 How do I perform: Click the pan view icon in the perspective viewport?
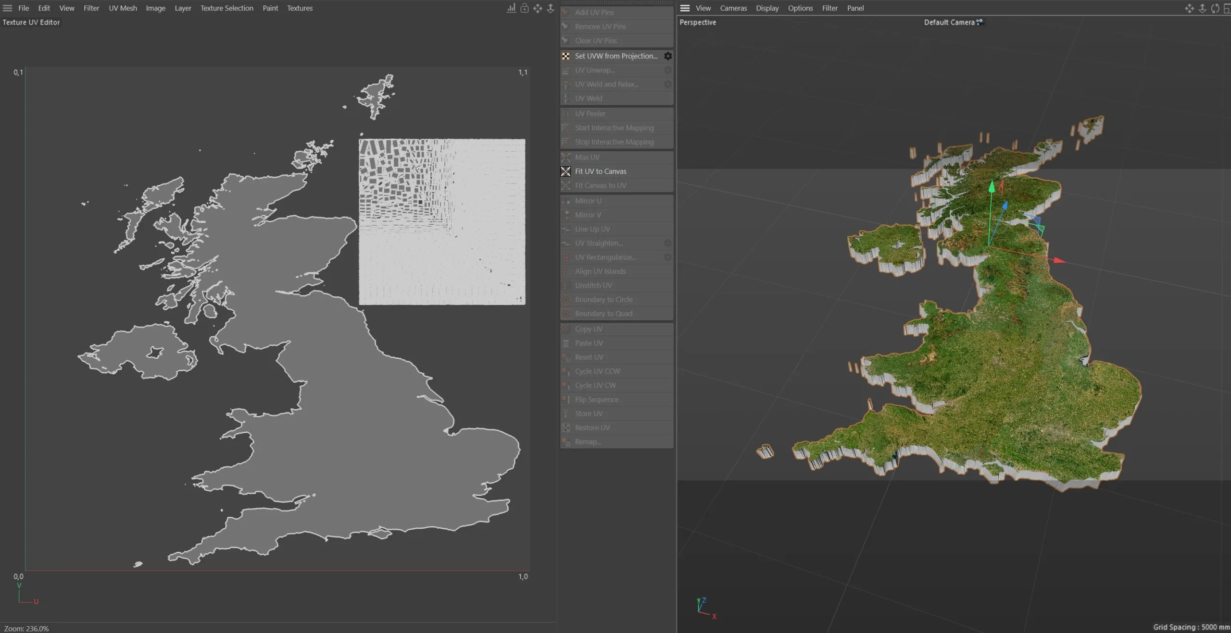(1189, 8)
